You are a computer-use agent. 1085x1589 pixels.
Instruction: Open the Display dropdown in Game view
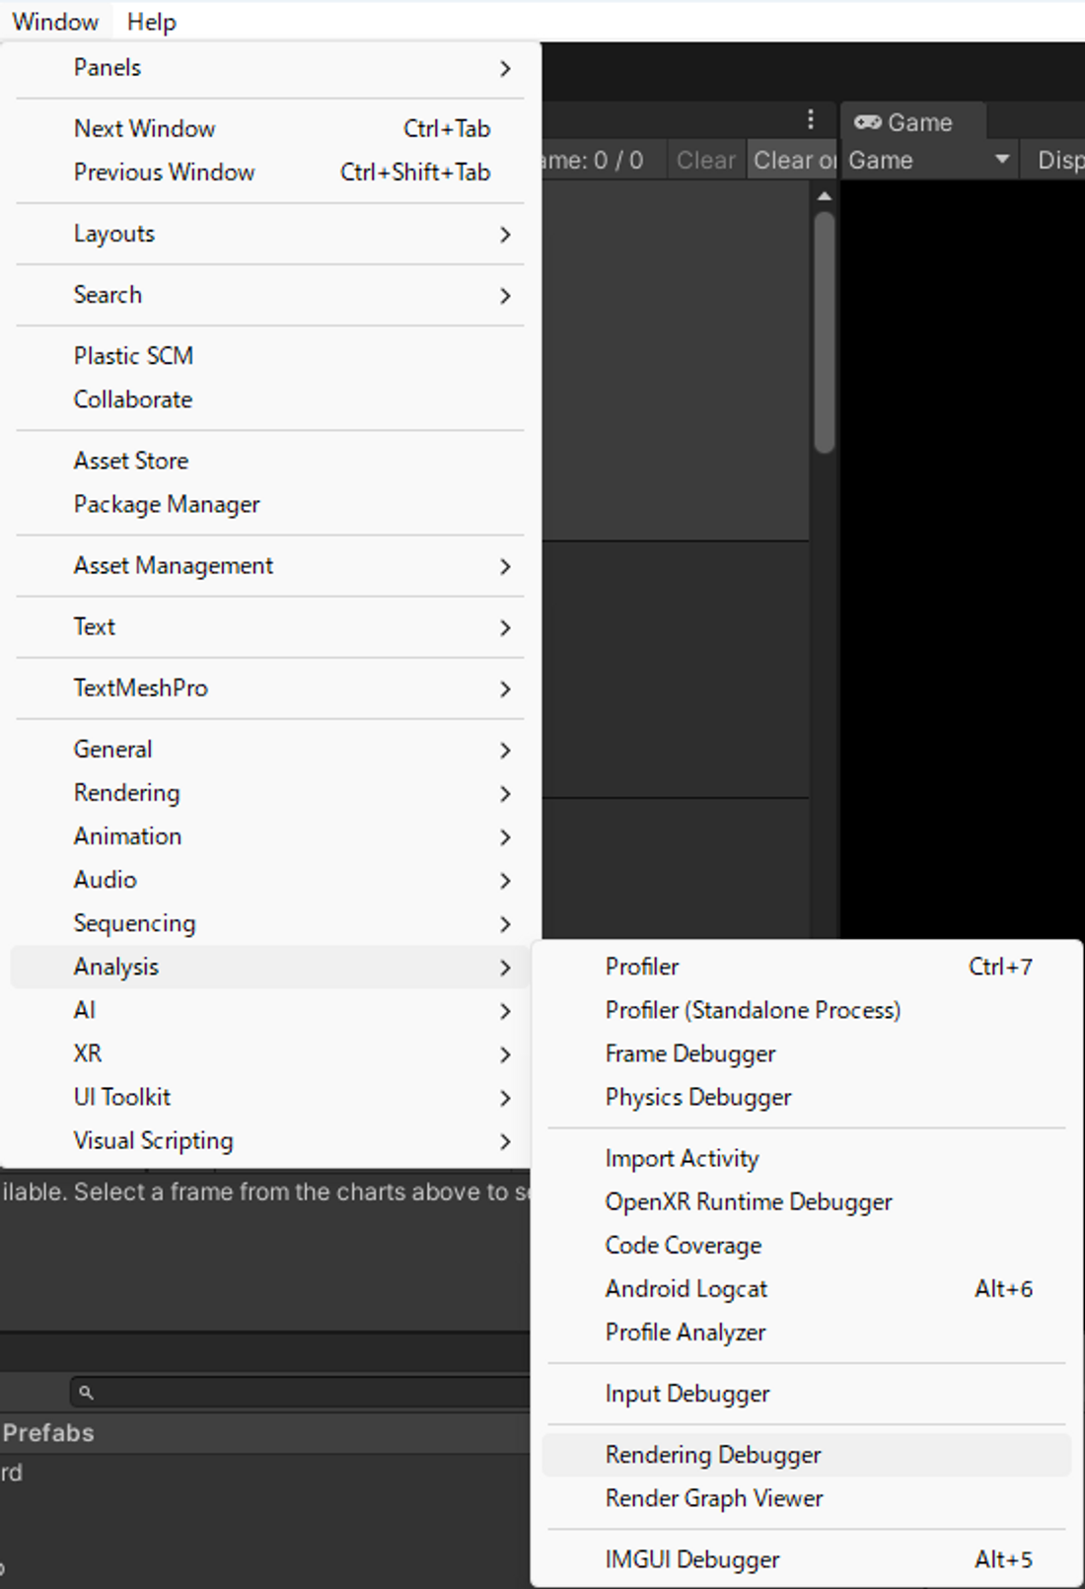click(x=1055, y=160)
